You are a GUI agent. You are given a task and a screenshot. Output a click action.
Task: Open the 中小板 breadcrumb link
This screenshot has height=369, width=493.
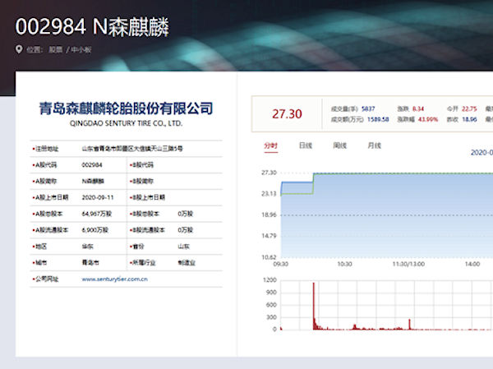pyautogui.click(x=81, y=49)
